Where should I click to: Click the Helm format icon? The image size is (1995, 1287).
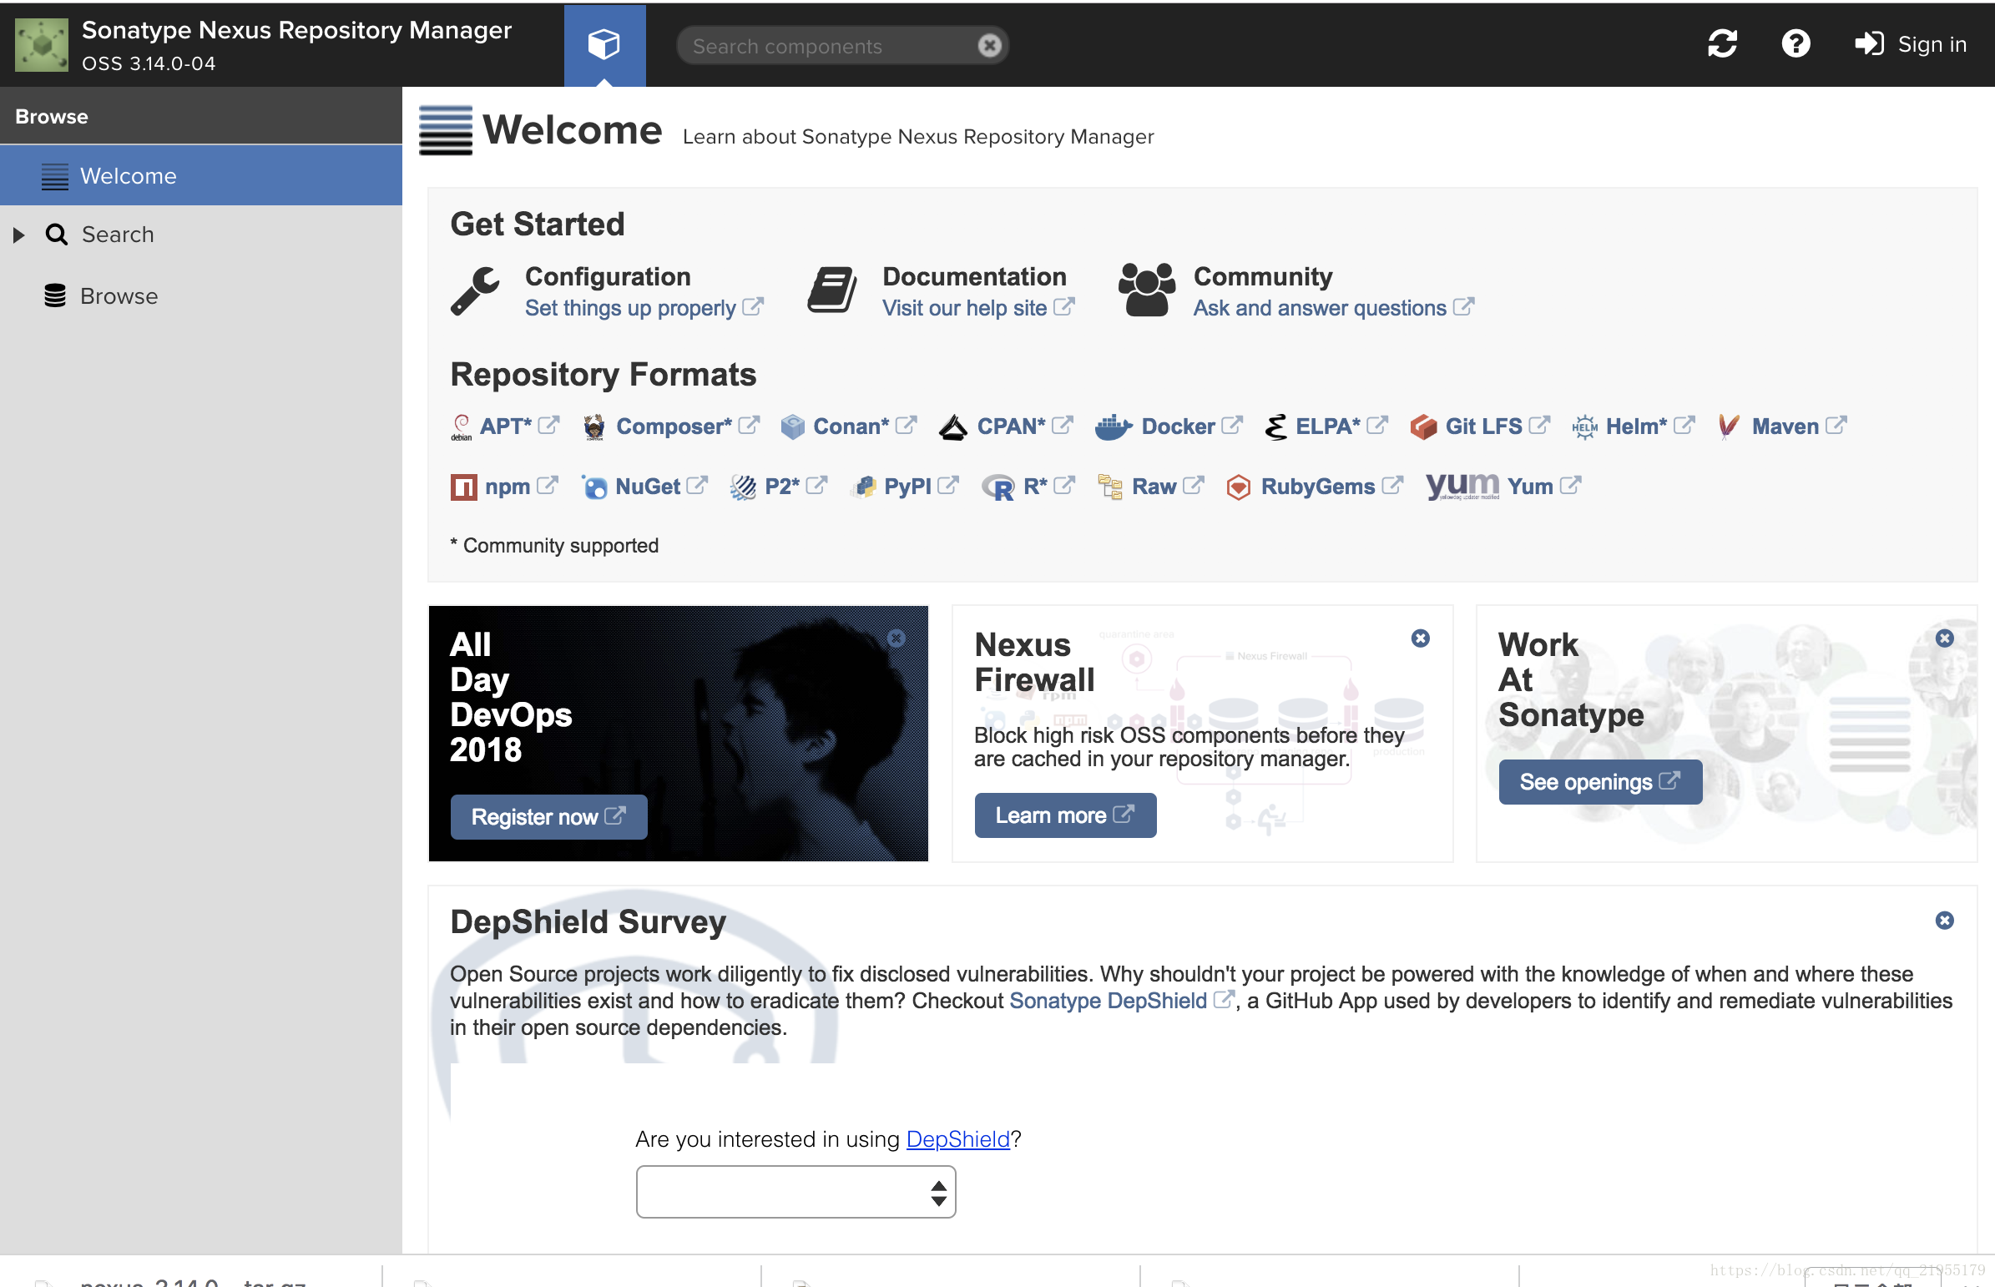(1583, 427)
